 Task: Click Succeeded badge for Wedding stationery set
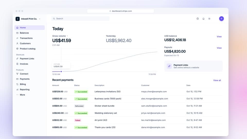click(81, 113)
